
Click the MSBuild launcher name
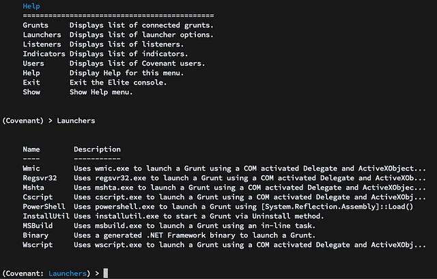tap(38, 226)
